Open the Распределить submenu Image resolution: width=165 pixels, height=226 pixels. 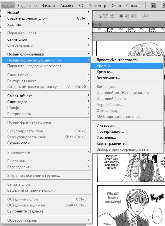coord(47,167)
